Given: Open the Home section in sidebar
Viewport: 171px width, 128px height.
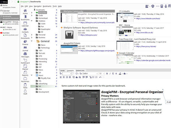Looking at the screenshot, I should 25,12.
